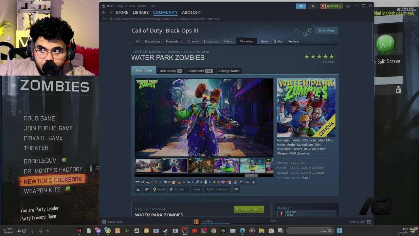The width and height of the screenshot is (419, 236).
Task: Click the Steam forward navigation arrow
Action: click(x=111, y=12)
